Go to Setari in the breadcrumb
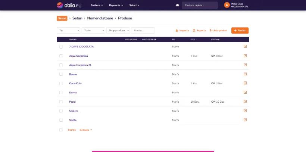306x152 pixels. [77, 18]
